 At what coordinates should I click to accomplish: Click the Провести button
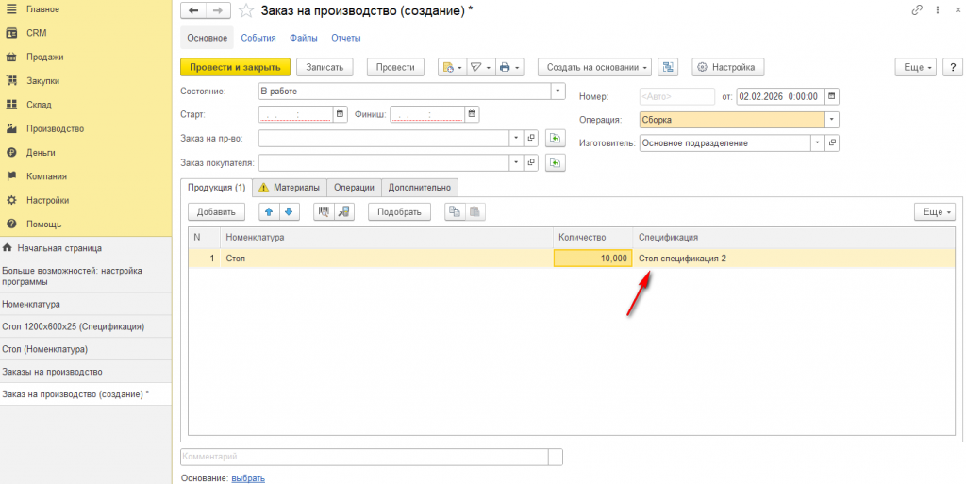pyautogui.click(x=395, y=67)
